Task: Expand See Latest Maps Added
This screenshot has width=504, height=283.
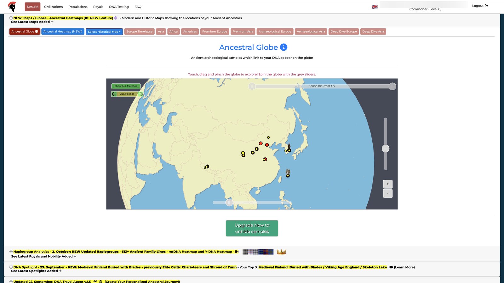Action: (32, 22)
